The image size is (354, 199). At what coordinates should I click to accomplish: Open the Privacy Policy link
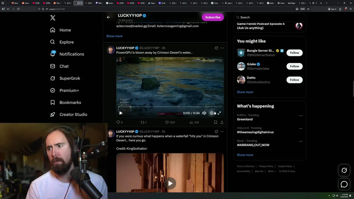tap(266, 166)
